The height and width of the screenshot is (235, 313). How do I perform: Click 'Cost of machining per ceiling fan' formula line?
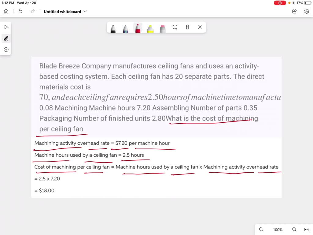tap(156, 167)
